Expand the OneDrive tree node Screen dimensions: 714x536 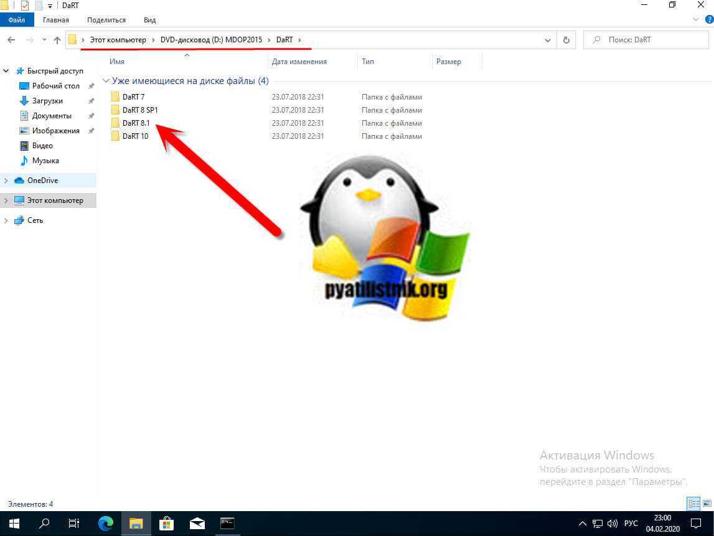tap(6, 181)
